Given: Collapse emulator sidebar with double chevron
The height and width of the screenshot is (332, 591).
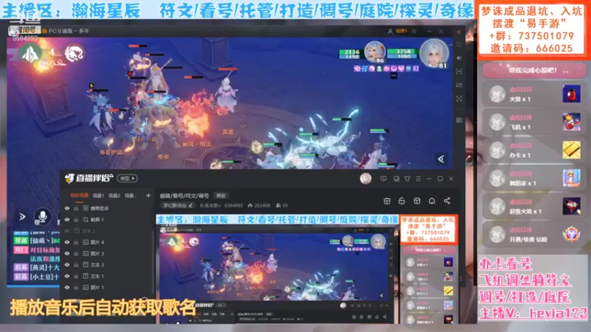Looking at the screenshot, I should pos(459,32).
